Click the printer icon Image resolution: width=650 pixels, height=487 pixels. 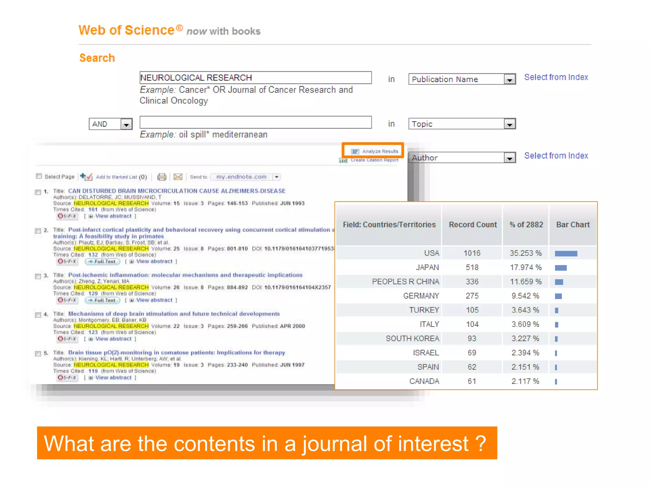(162, 177)
